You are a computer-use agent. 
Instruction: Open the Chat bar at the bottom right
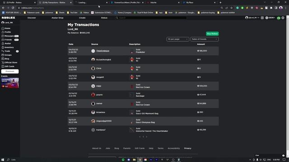coord(270,155)
